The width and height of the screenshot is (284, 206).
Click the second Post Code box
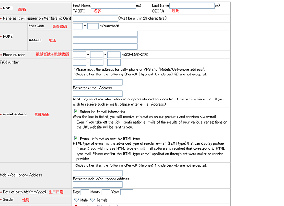pos(93,26)
